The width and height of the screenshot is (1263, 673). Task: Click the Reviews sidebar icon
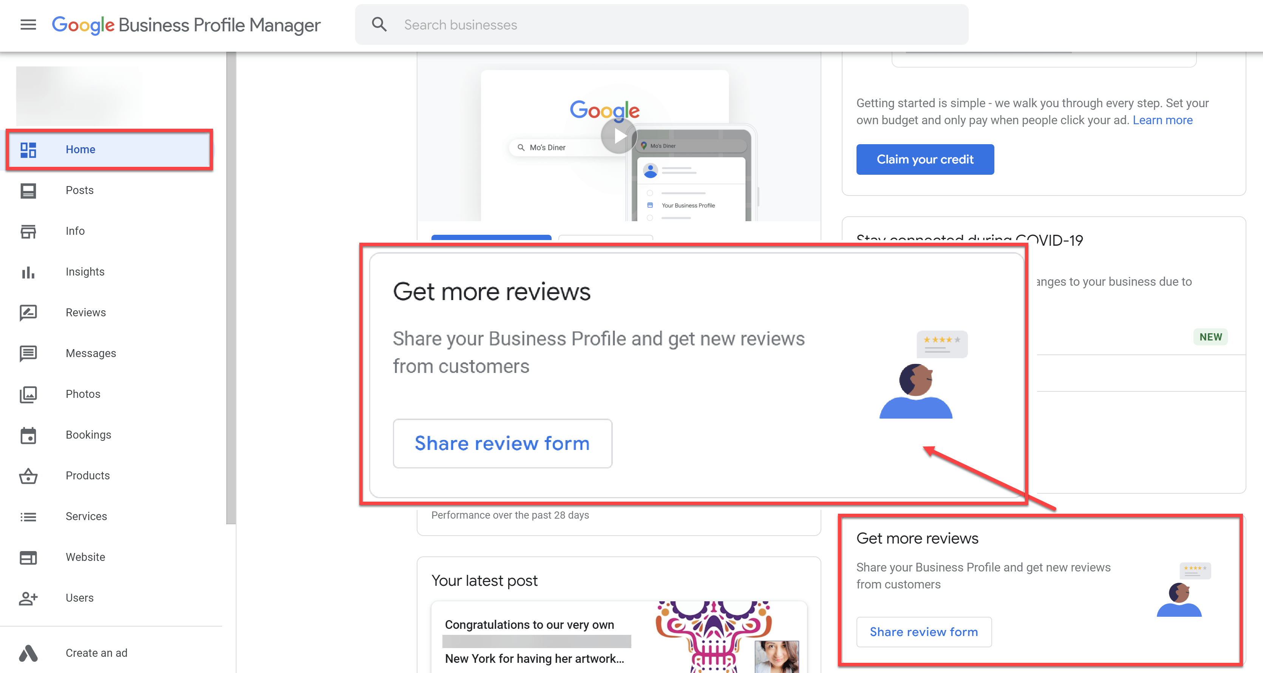click(x=28, y=312)
